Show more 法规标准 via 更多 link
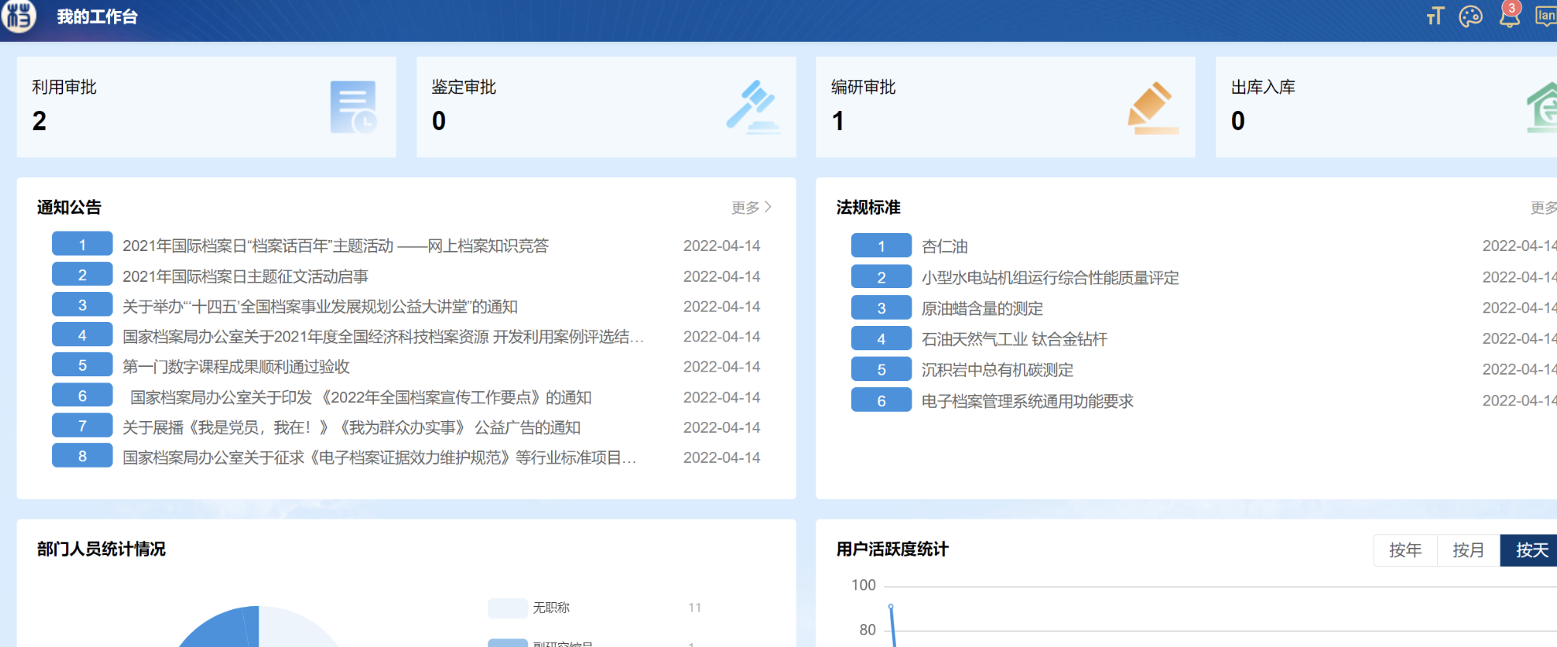Viewport: 1557px width, 647px height. pos(1544,208)
